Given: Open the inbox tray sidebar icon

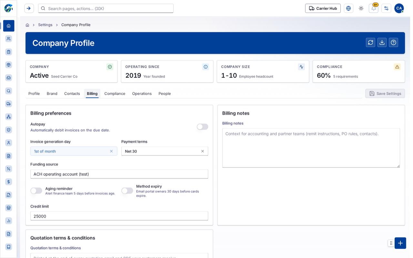Looking at the screenshot, I should [x=9, y=78].
